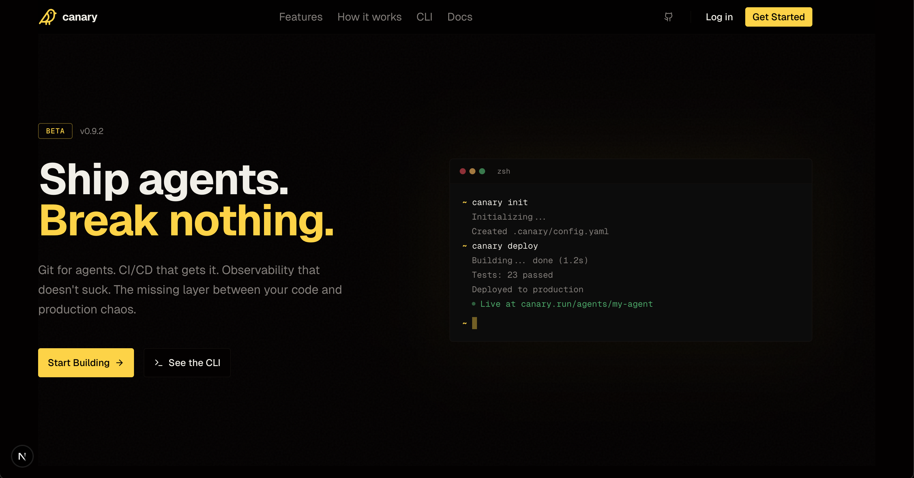Click the Next.js dev tools badge

22,456
